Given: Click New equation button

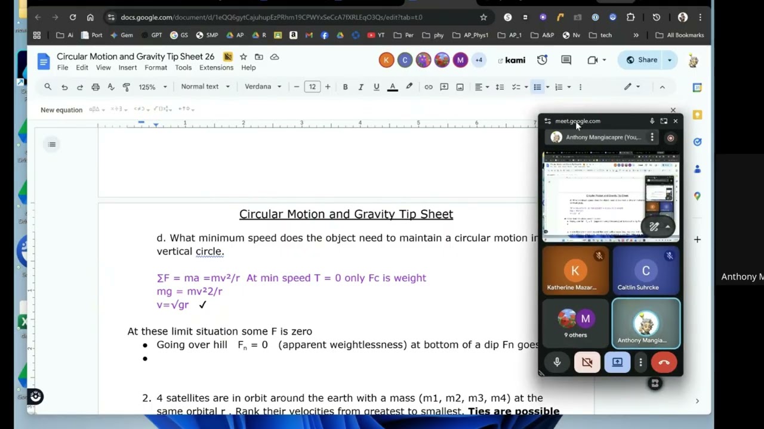Looking at the screenshot, I should click(61, 110).
